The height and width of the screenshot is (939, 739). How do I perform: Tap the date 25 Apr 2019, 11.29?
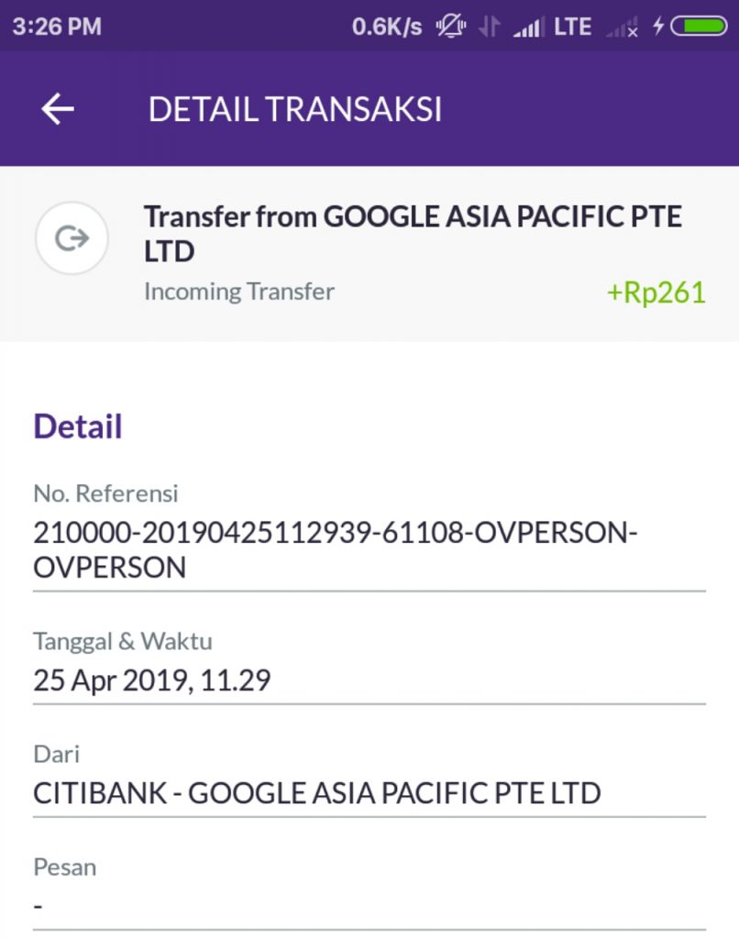point(152,680)
